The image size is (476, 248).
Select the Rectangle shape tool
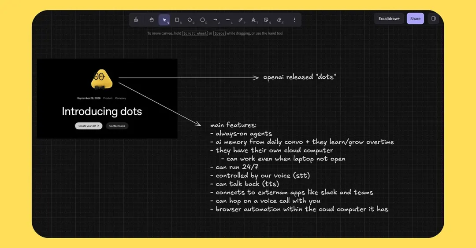click(x=177, y=20)
